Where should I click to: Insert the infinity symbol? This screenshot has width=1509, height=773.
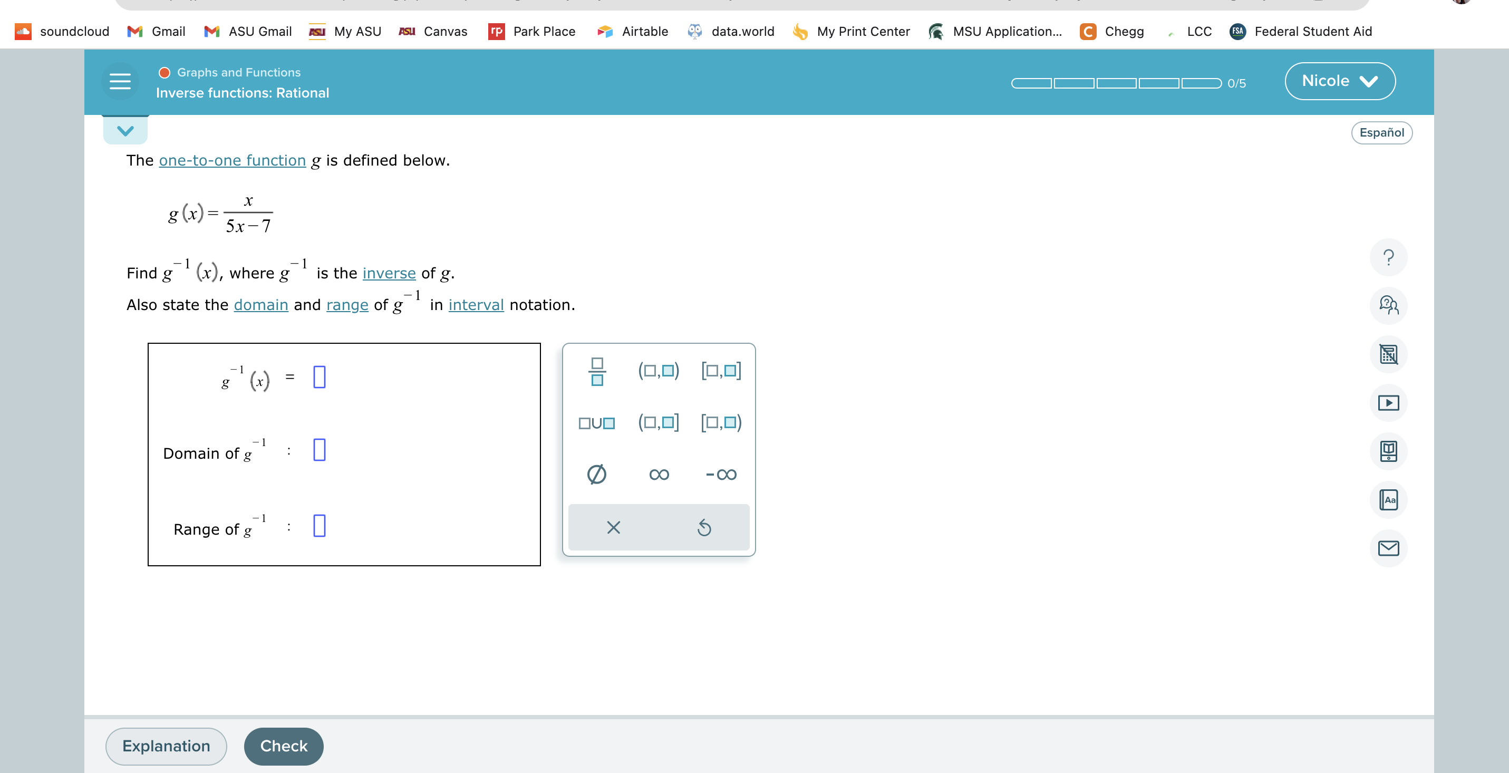(x=658, y=475)
